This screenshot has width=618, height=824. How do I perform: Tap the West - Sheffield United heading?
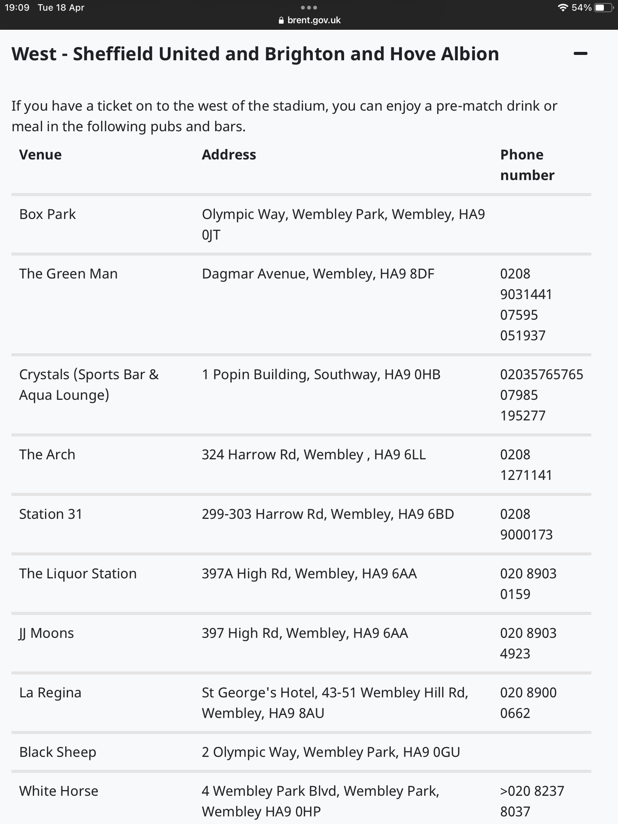(x=255, y=54)
